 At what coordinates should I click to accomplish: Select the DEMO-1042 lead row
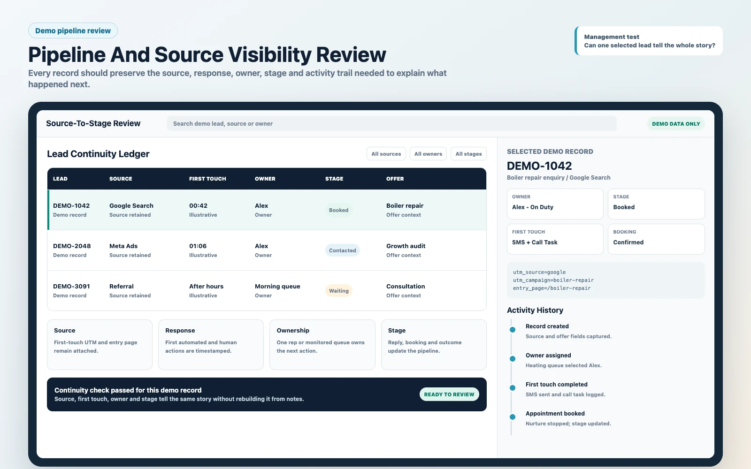267,210
